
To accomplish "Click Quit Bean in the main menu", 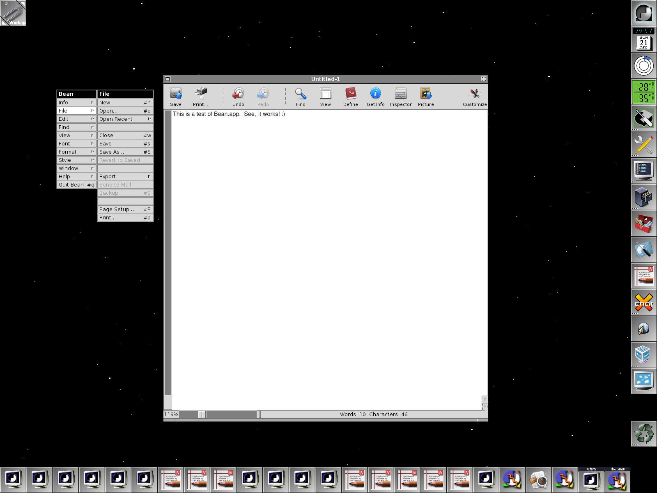I will coord(76,185).
